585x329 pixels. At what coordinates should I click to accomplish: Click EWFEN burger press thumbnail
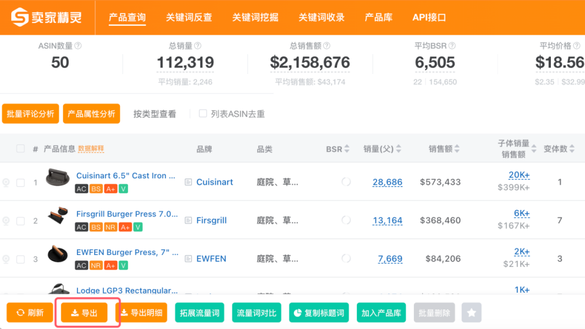pos(57,254)
